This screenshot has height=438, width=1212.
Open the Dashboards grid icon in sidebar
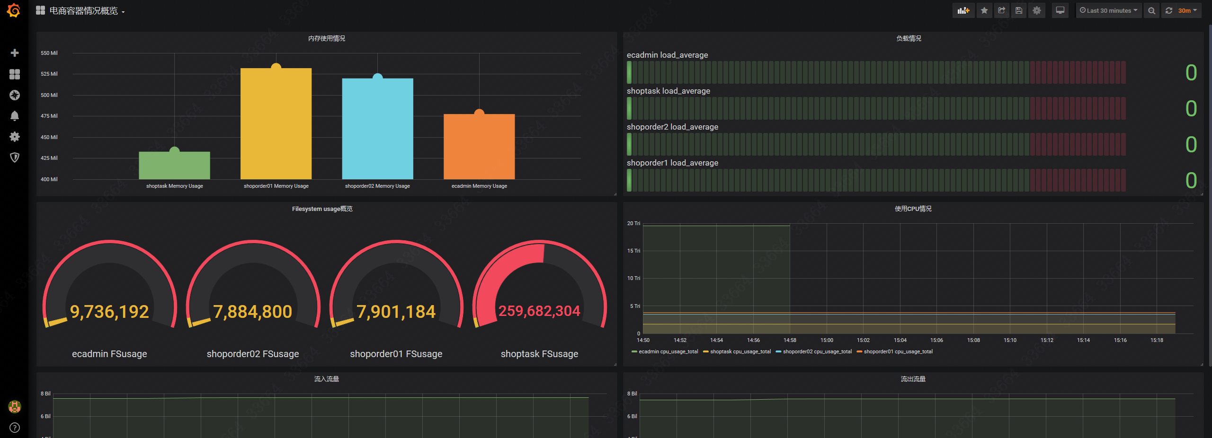[x=15, y=74]
